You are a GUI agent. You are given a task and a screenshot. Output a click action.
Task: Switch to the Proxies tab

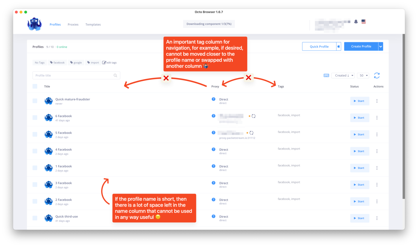pyautogui.click(x=73, y=24)
